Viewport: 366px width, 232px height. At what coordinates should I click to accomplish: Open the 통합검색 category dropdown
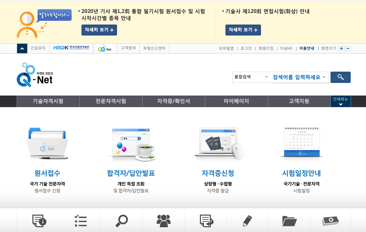251,77
